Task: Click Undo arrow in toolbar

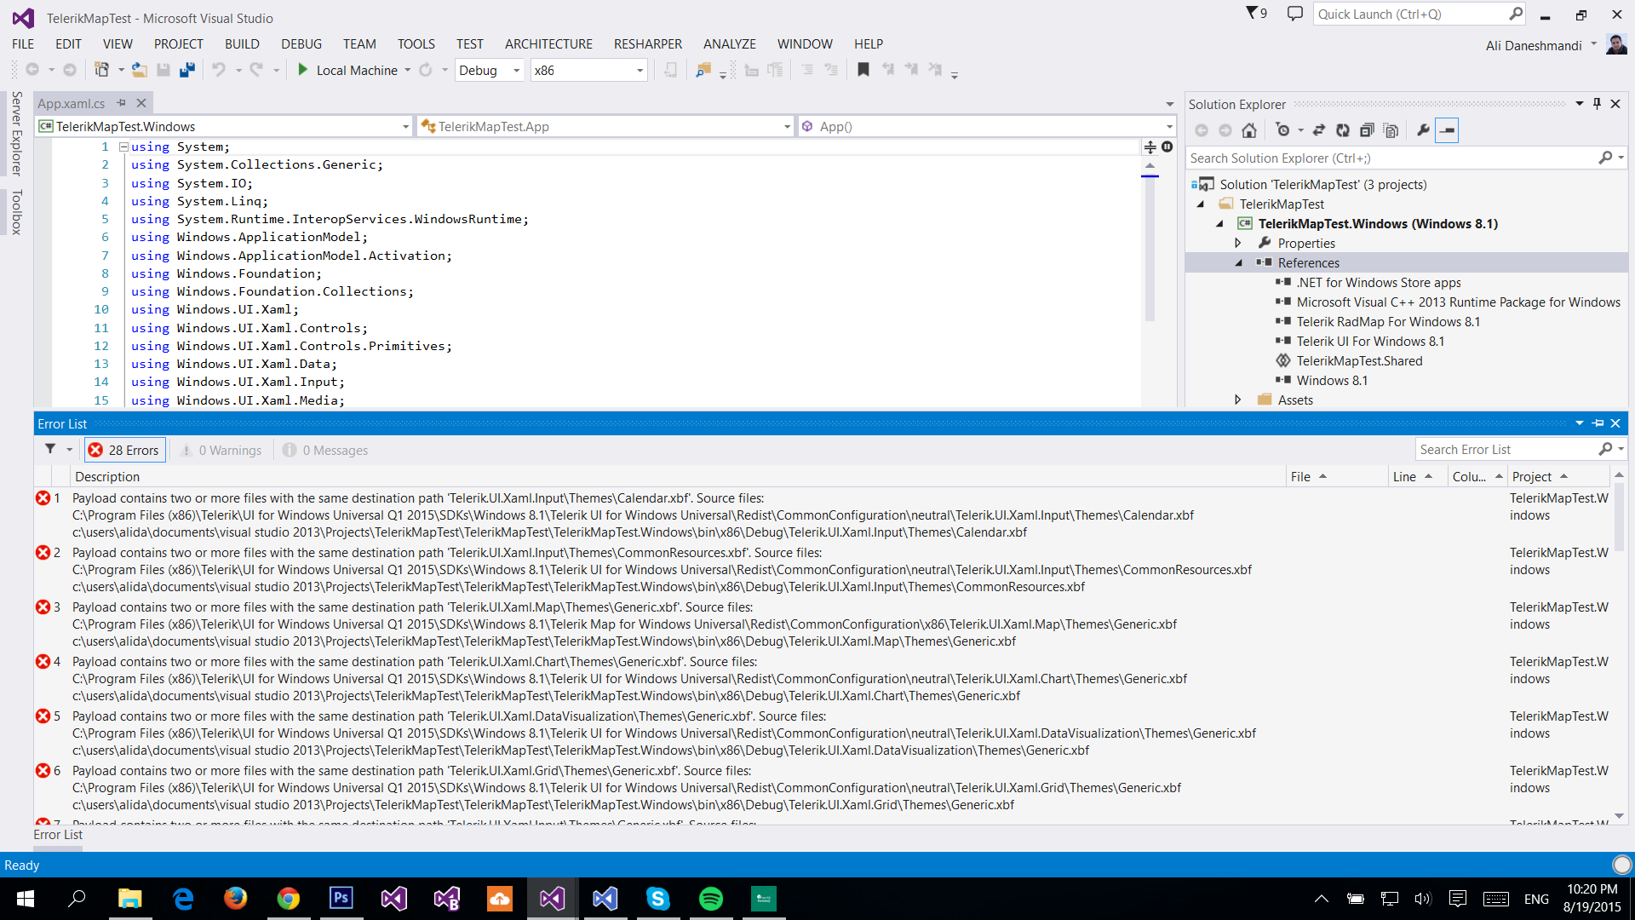Action: coord(219,70)
